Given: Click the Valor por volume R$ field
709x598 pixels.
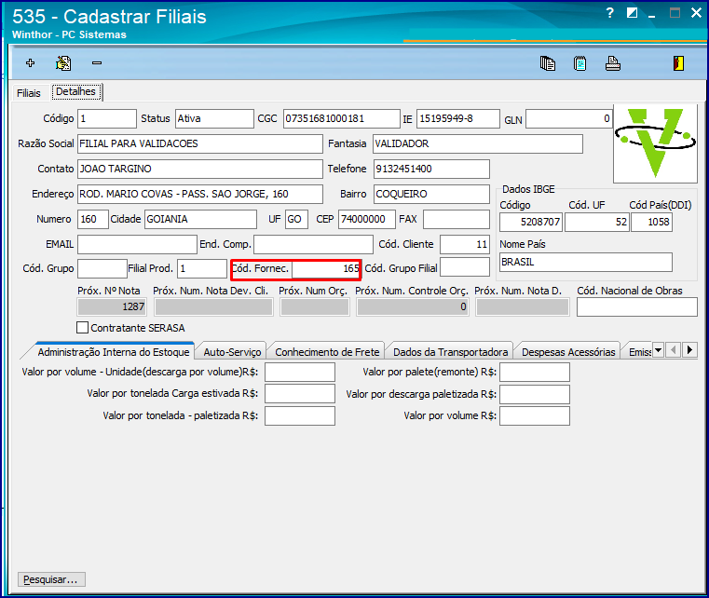Looking at the screenshot, I should pos(535,415).
